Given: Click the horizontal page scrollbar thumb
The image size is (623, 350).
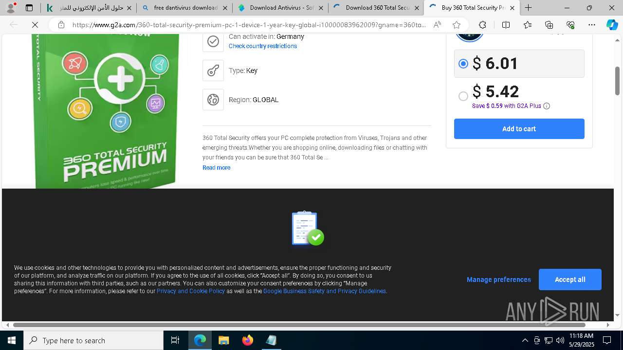Looking at the screenshot, I should (x=299, y=325).
